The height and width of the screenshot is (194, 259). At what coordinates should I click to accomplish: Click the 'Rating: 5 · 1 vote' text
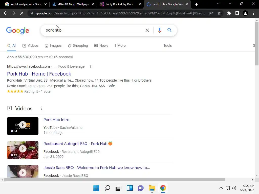[x=37, y=91]
